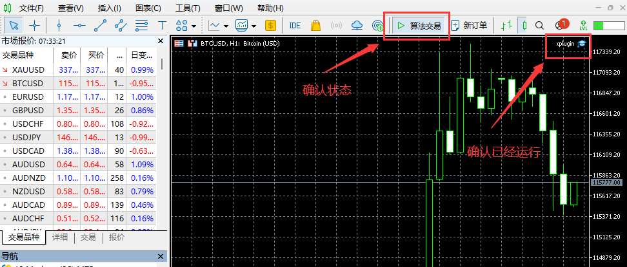Viewport: 627px width, 267px height.
Task: Click the cloud VPS hosting icon
Action: coord(357,26)
